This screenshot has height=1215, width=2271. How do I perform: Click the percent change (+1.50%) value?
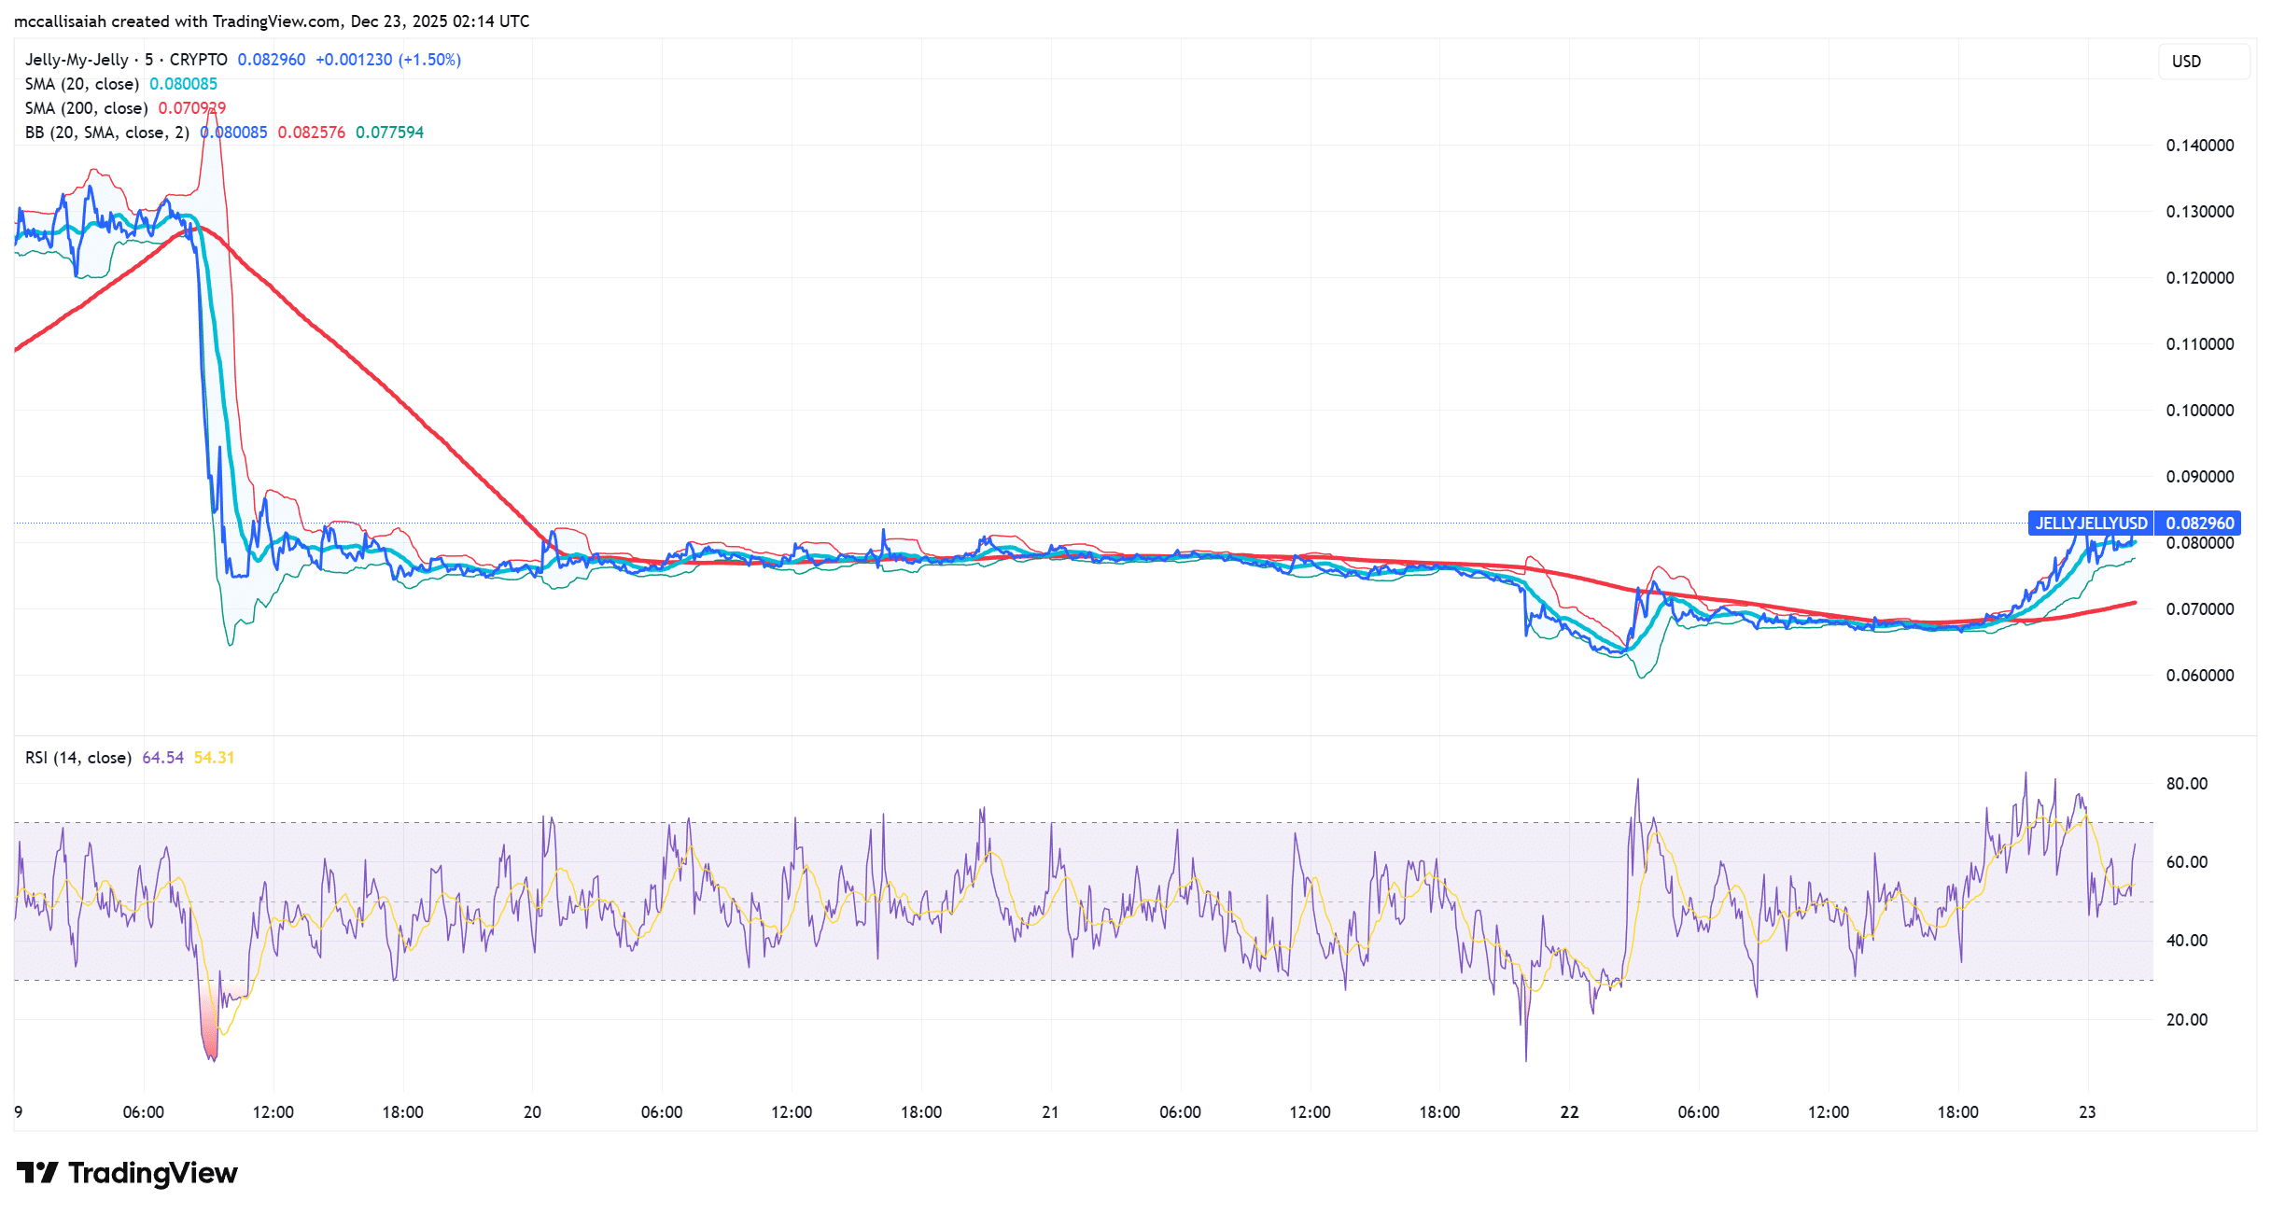(431, 59)
